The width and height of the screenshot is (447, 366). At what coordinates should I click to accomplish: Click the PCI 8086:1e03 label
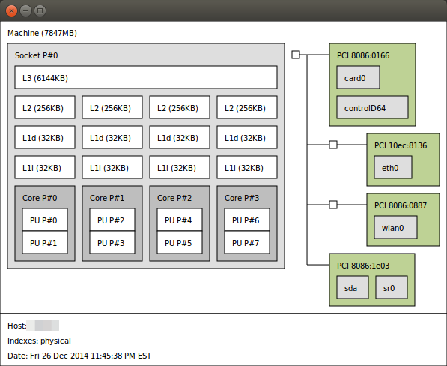[363, 265]
